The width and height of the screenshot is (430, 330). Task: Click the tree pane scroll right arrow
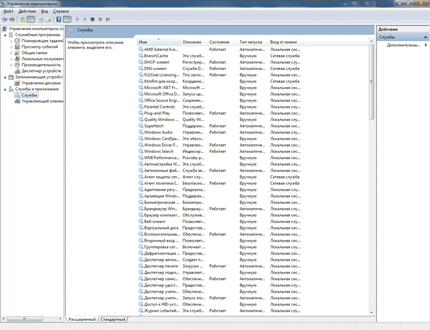click(x=60, y=319)
